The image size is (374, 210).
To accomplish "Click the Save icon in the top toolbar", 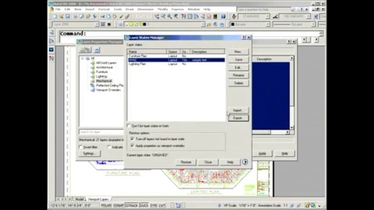I will (68, 16).
